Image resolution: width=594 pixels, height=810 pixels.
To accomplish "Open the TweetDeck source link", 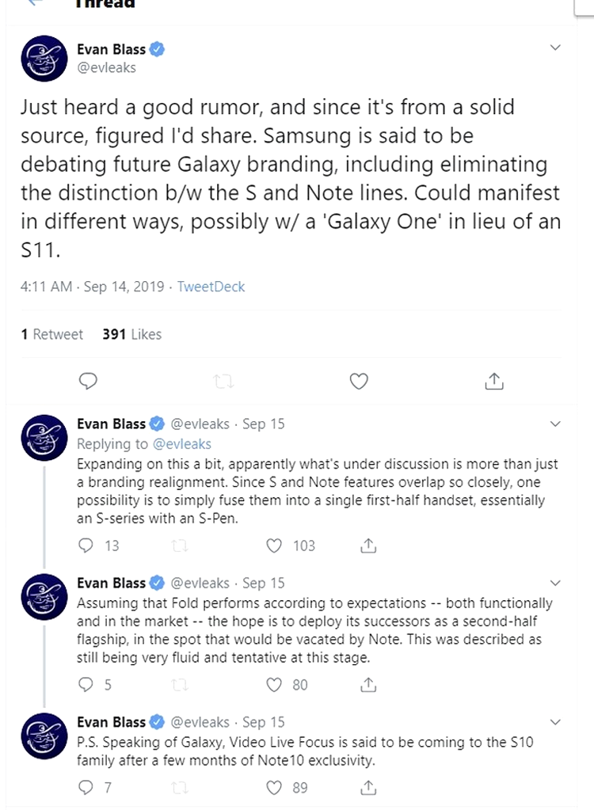I will point(211,287).
